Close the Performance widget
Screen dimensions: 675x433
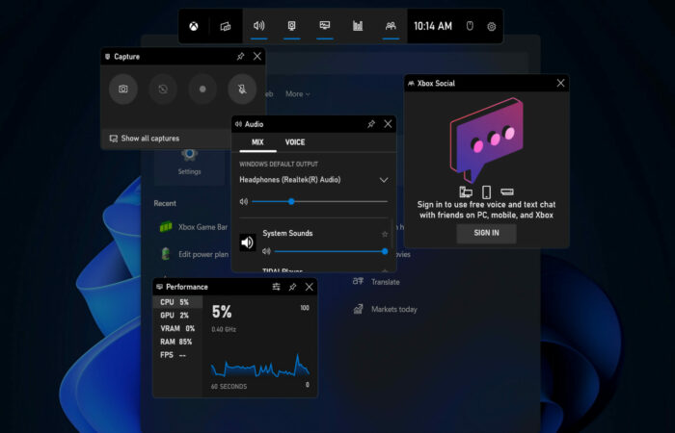coord(310,287)
